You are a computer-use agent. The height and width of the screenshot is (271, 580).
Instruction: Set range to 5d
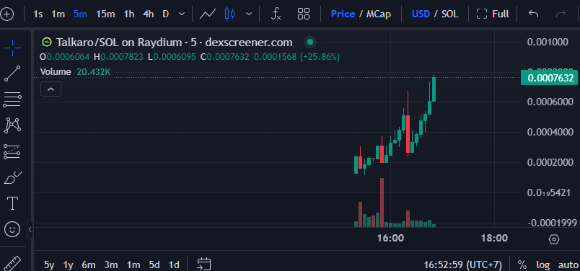(x=154, y=265)
